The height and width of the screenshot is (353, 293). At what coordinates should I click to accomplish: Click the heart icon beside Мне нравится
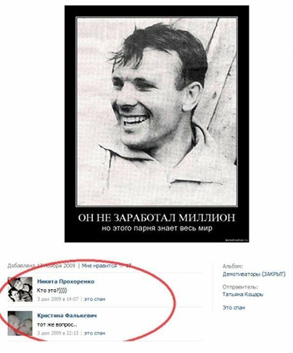pos(121,266)
